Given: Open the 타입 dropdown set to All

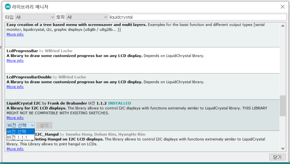Looking at the screenshot, I should click(35, 17).
